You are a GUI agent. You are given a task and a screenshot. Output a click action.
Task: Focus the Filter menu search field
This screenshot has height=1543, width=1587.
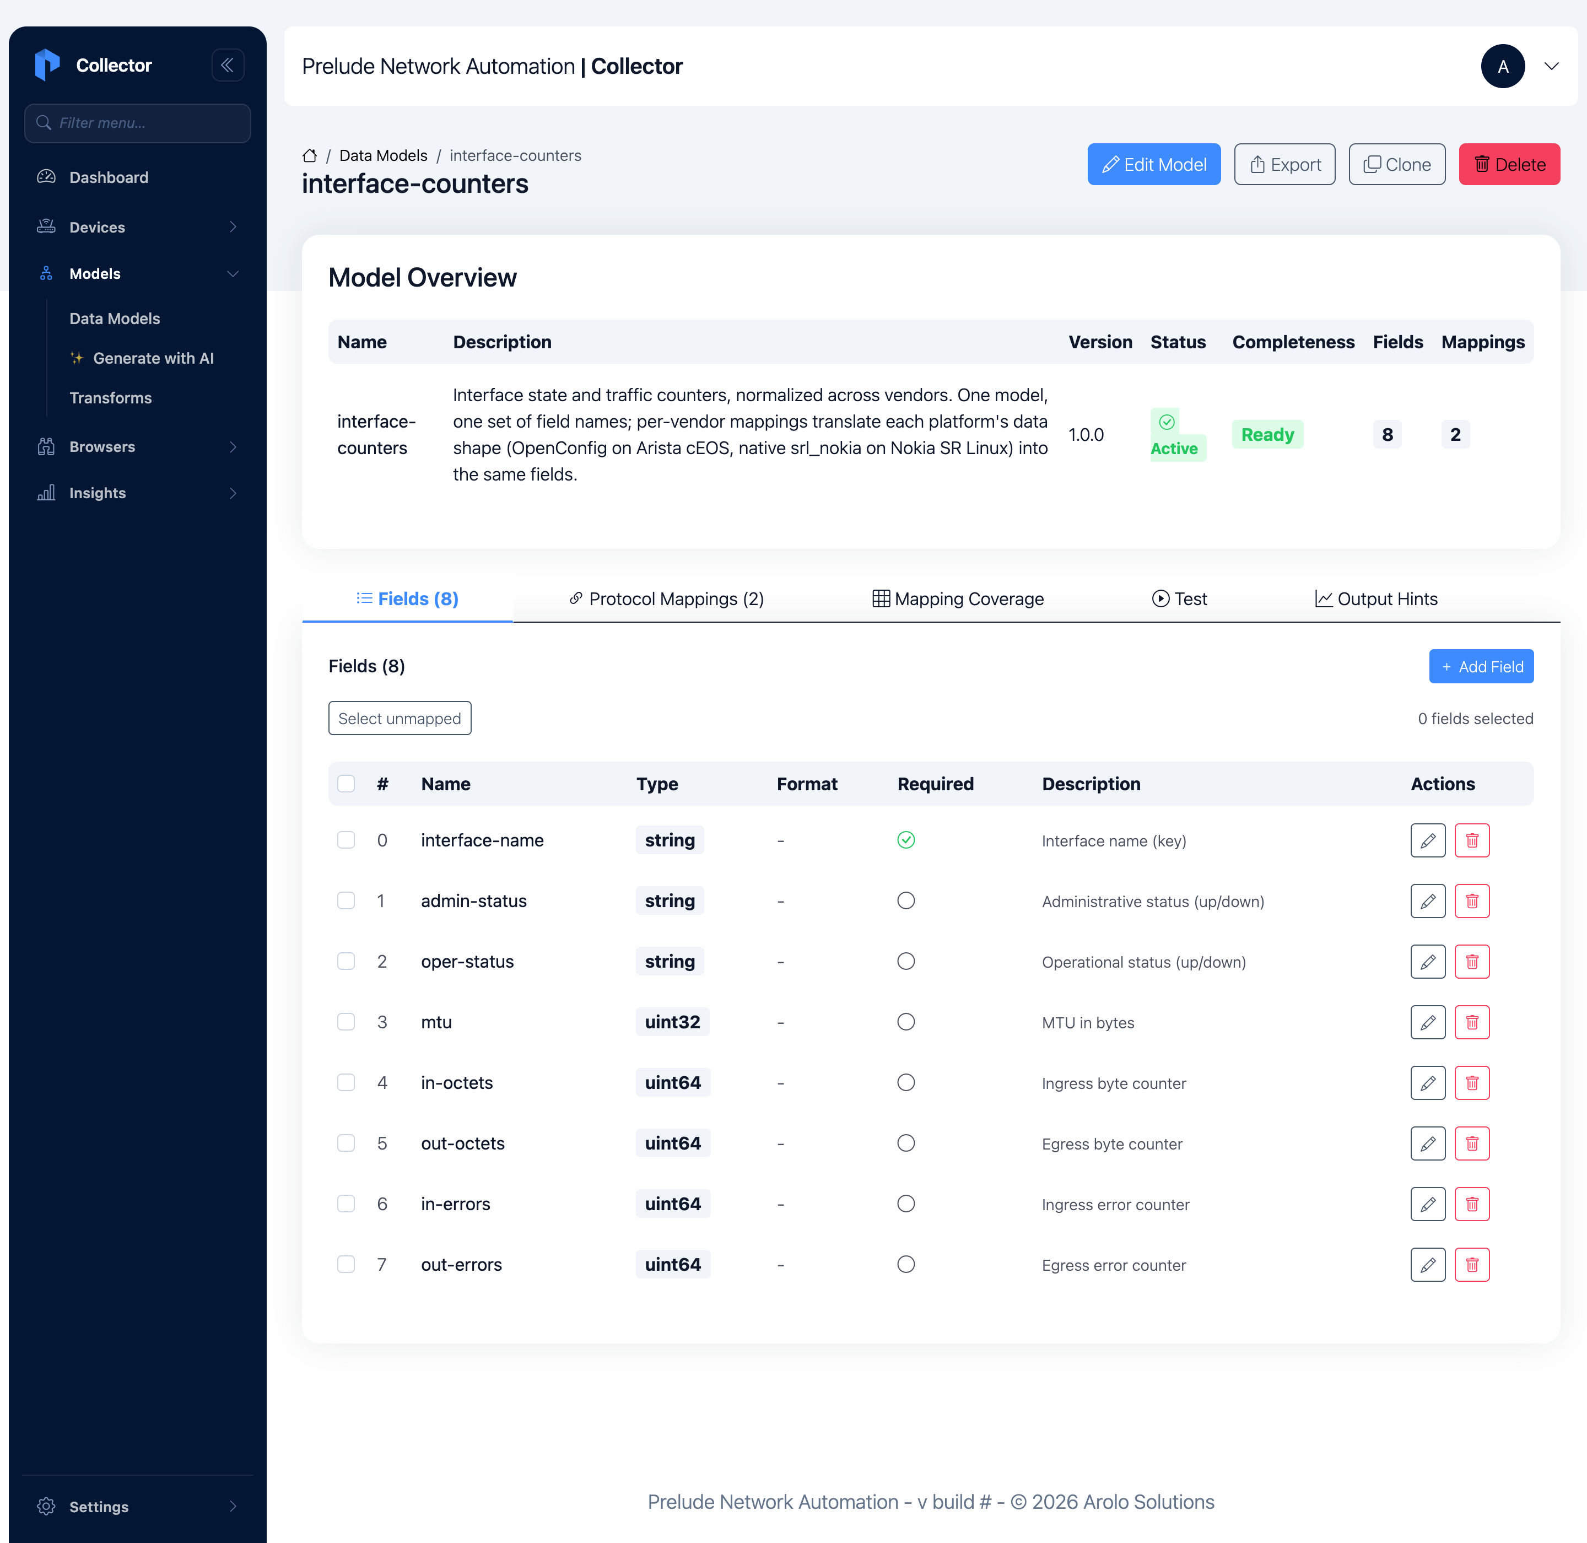tap(138, 123)
